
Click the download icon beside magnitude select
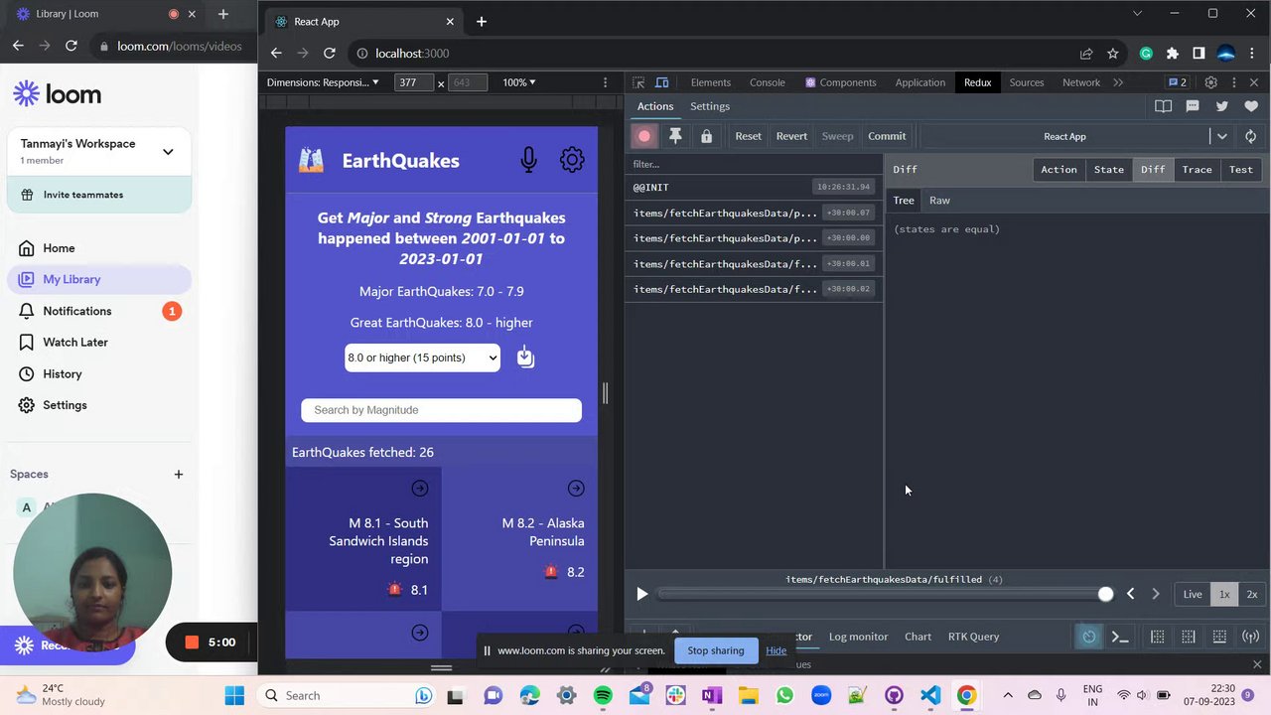(x=525, y=357)
